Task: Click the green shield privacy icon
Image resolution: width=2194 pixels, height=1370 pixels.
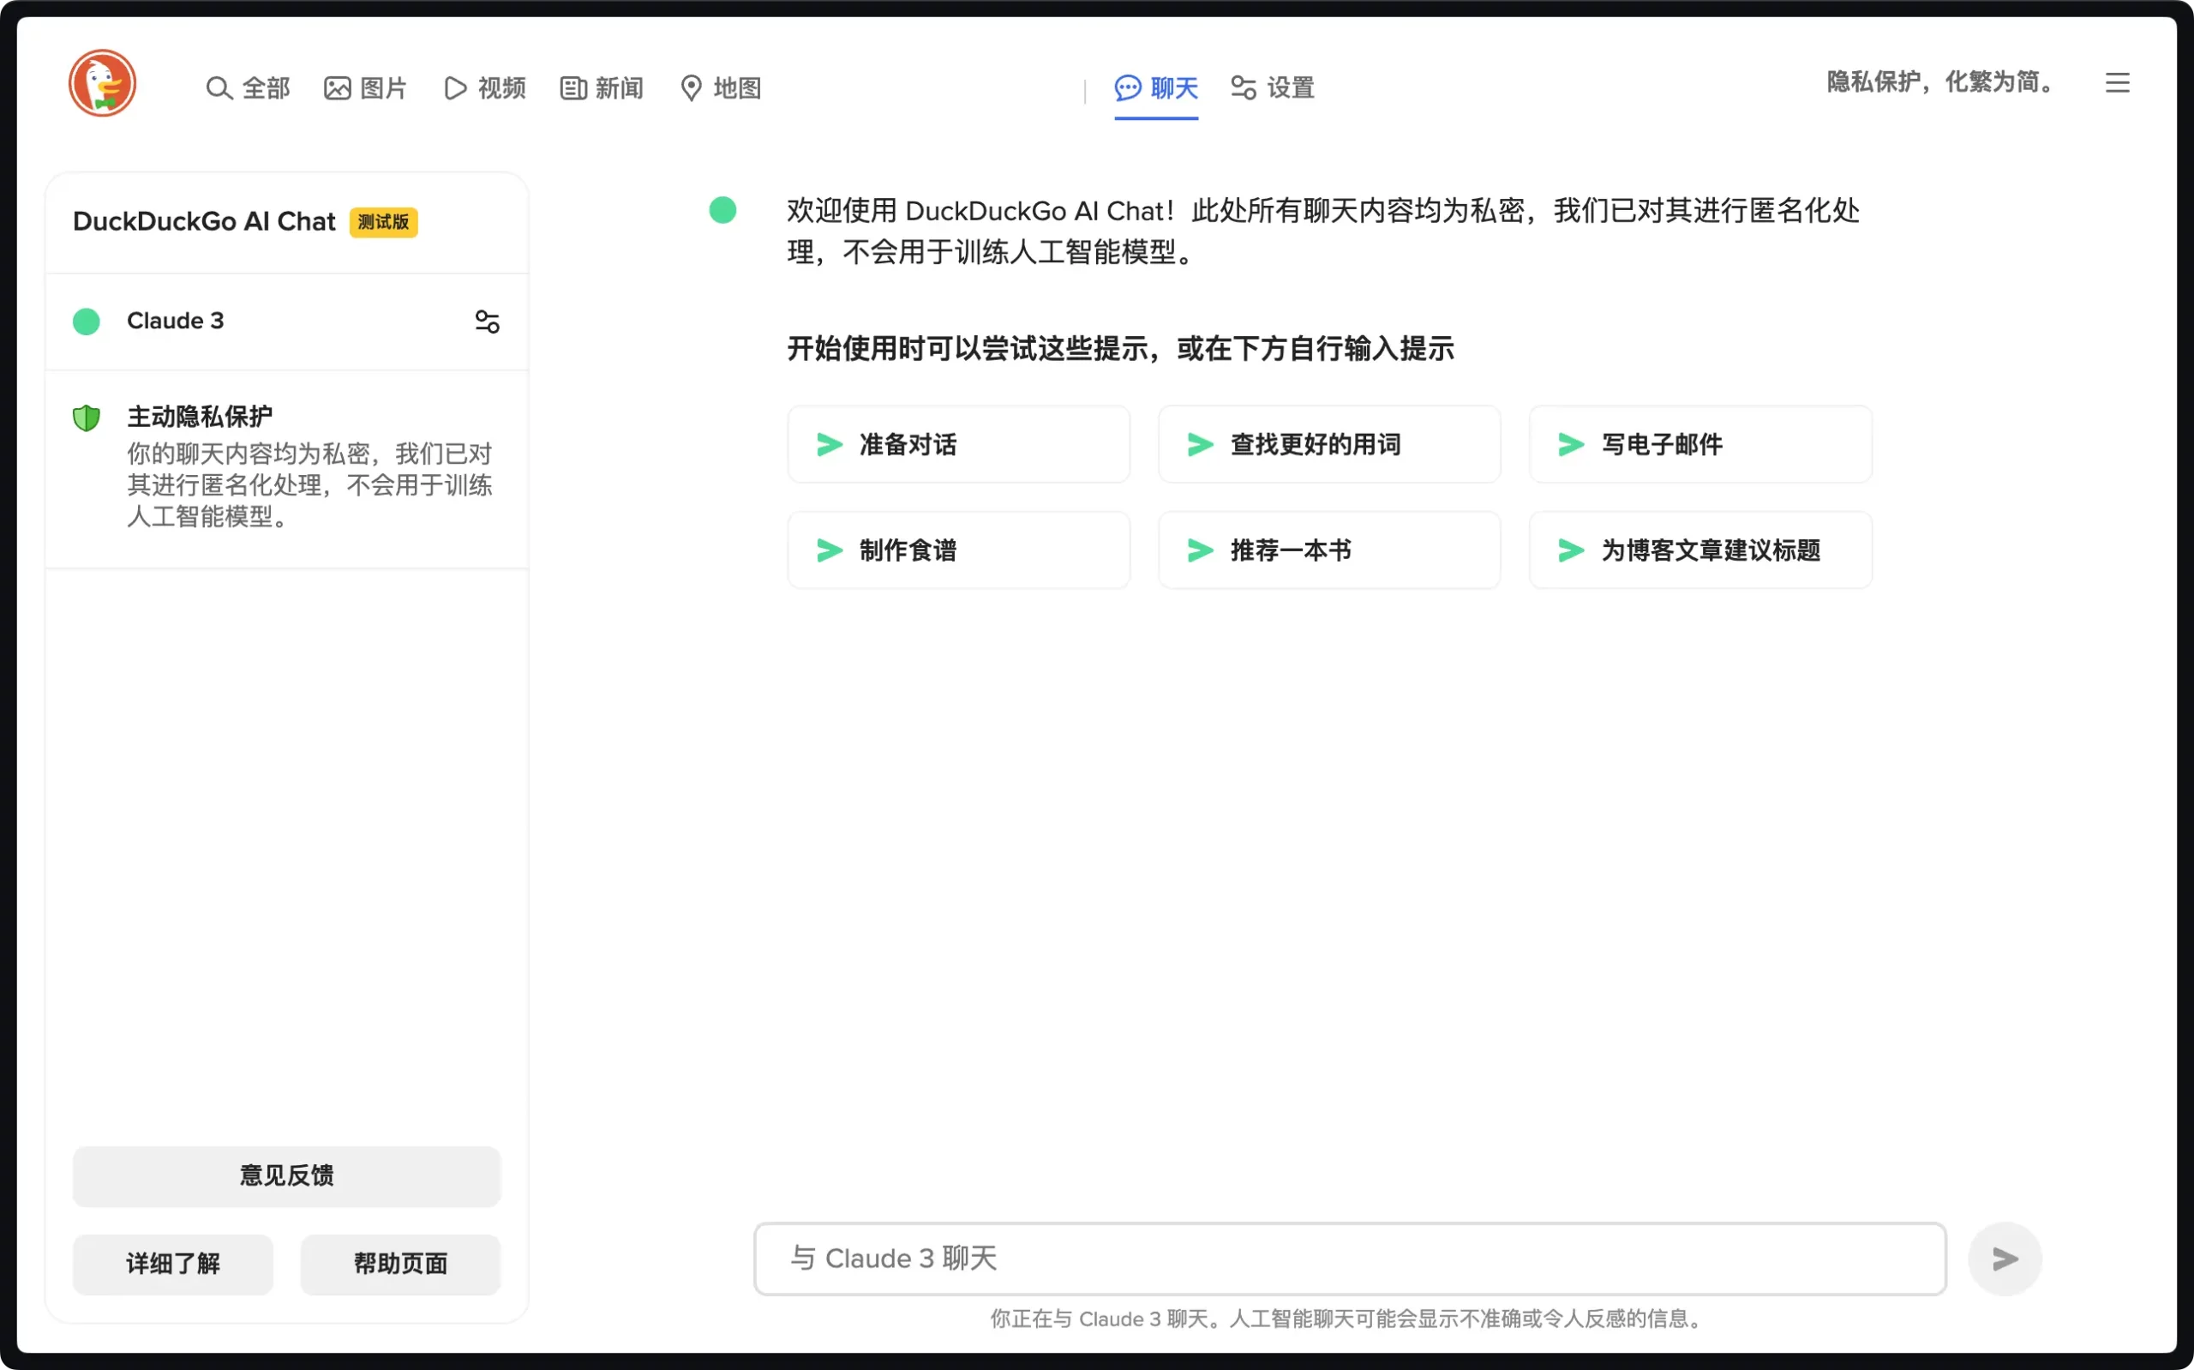Action: click(x=86, y=418)
